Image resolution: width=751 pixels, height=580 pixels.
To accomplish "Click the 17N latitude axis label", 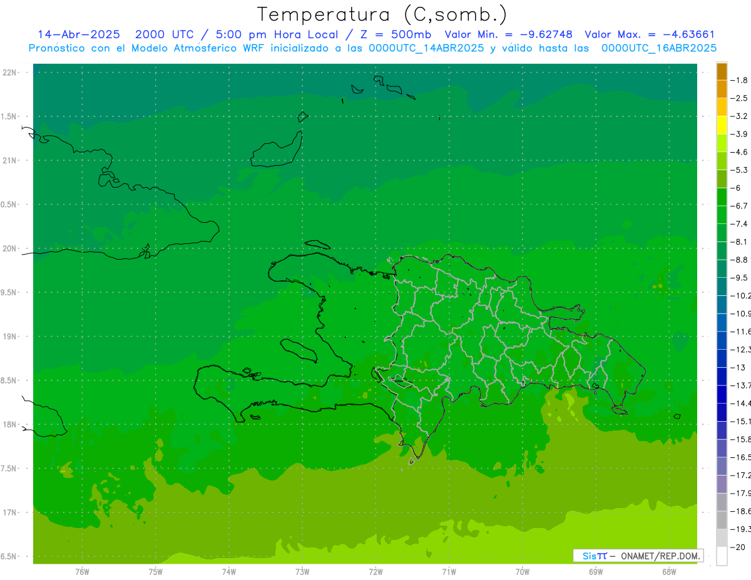I will coord(11,512).
